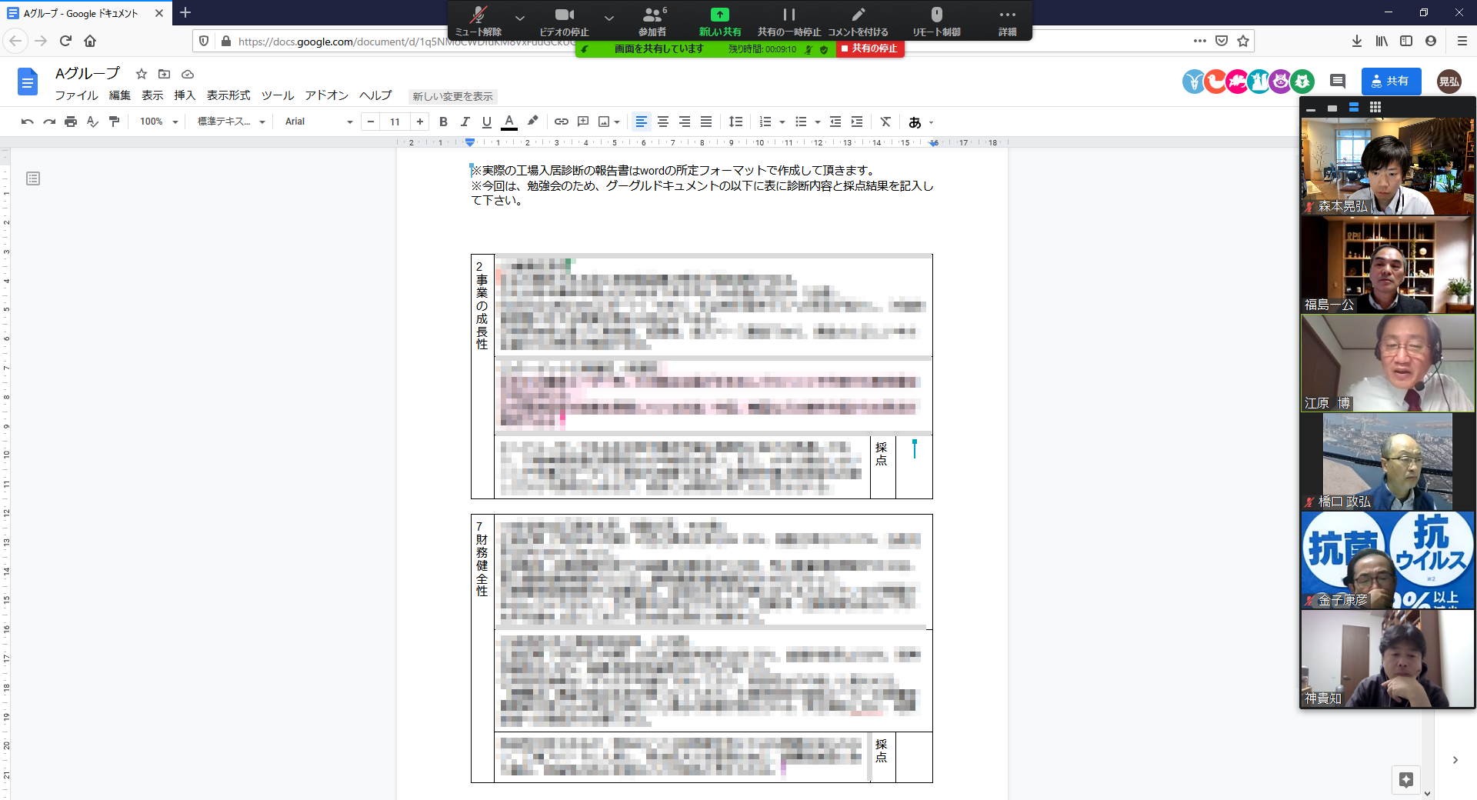Open Firefox downloads icon
1477x800 pixels.
[x=1357, y=41]
